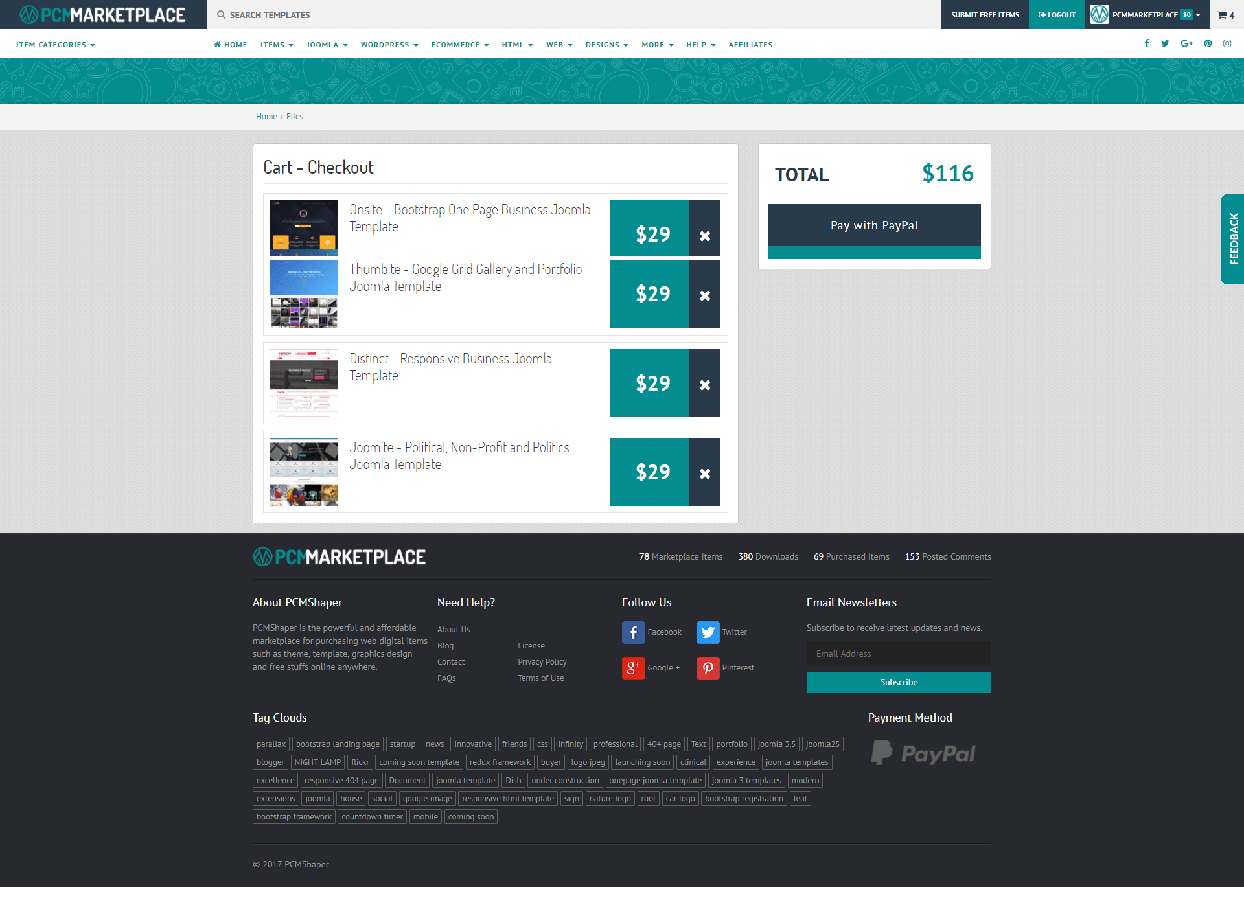Click the bootstrap landing page tag

point(338,744)
